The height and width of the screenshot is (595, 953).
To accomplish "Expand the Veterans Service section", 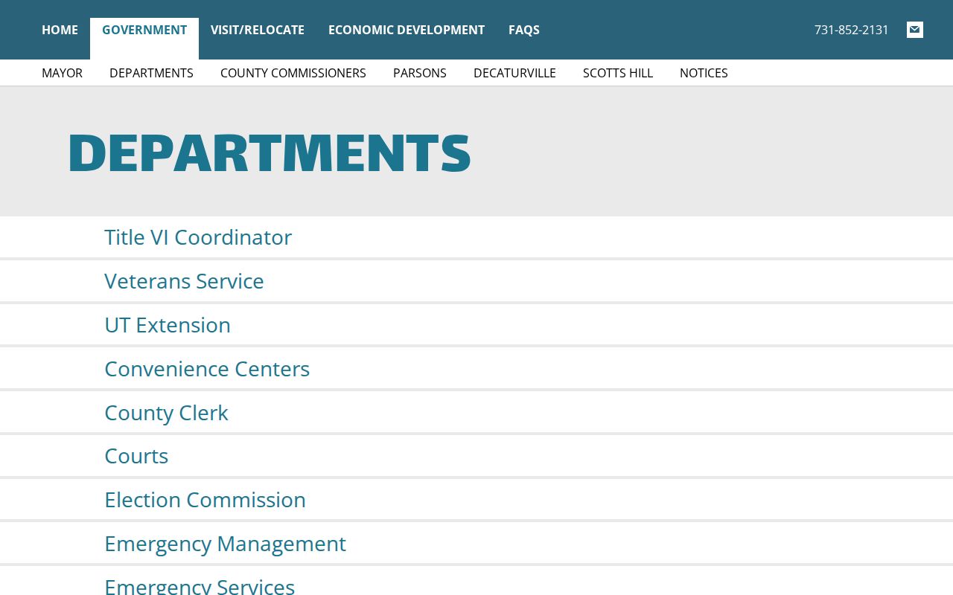I will point(476,281).
